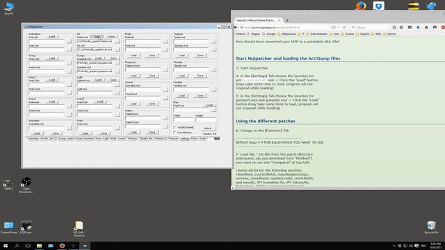Open Google bookmark in bookmarks bar
Image resolution: width=445 pixels, height=250 pixels.
tap(269, 34)
